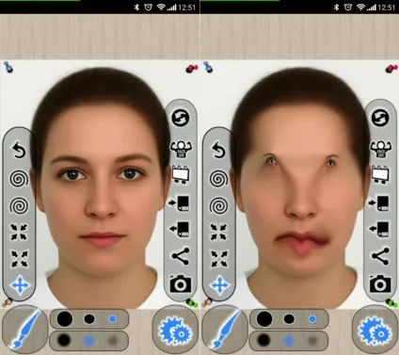Screen dimensions: 399x355
Task: Pick blue medium-softness dot under warped face
Action: tap(288, 340)
